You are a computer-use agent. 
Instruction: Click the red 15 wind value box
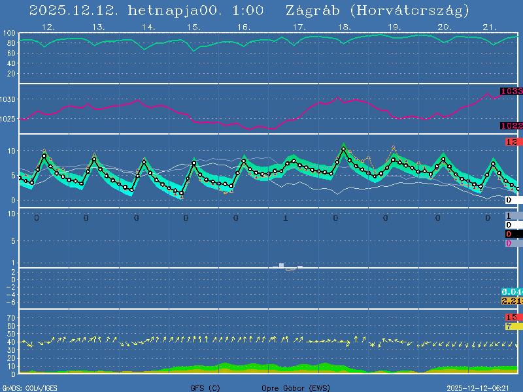pos(512,318)
